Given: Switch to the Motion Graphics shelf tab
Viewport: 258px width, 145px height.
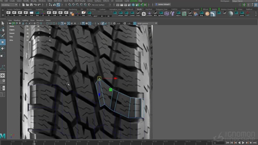Looking at the screenshot, I should [227, 10].
